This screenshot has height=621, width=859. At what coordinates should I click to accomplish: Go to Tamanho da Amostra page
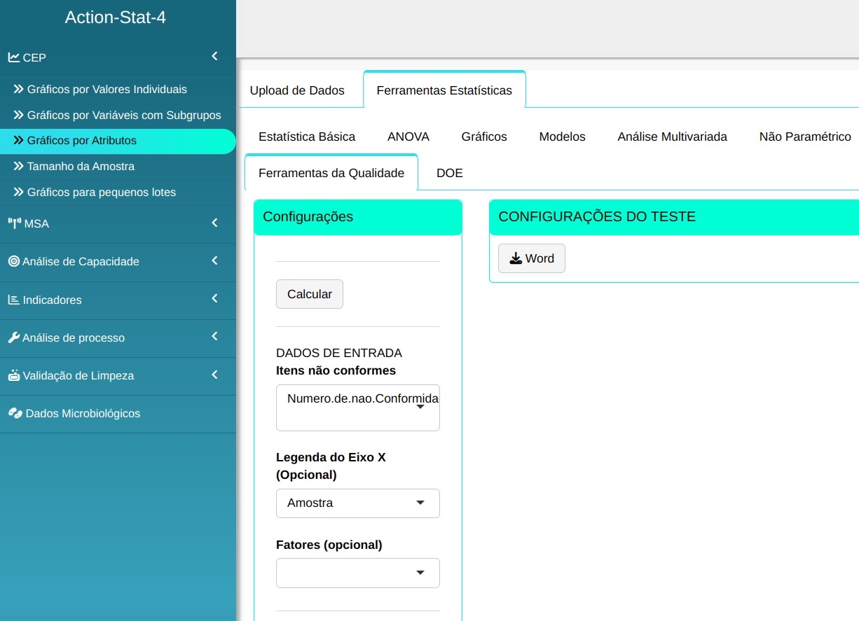[x=81, y=167]
